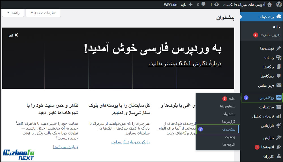
Task: Select مشتریان customers in WooCommerce flyout
Action: (229, 114)
